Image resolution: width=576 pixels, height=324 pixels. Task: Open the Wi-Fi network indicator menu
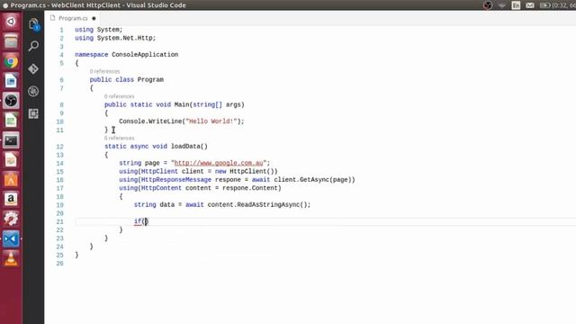502,5
